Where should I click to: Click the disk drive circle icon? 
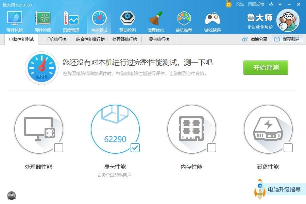[x=268, y=129]
